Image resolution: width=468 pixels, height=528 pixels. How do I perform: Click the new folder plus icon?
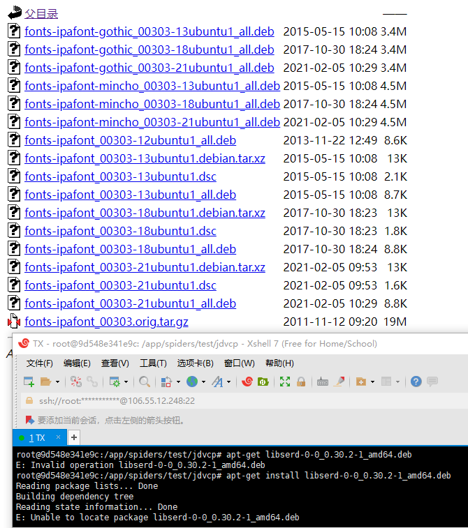[360, 382]
